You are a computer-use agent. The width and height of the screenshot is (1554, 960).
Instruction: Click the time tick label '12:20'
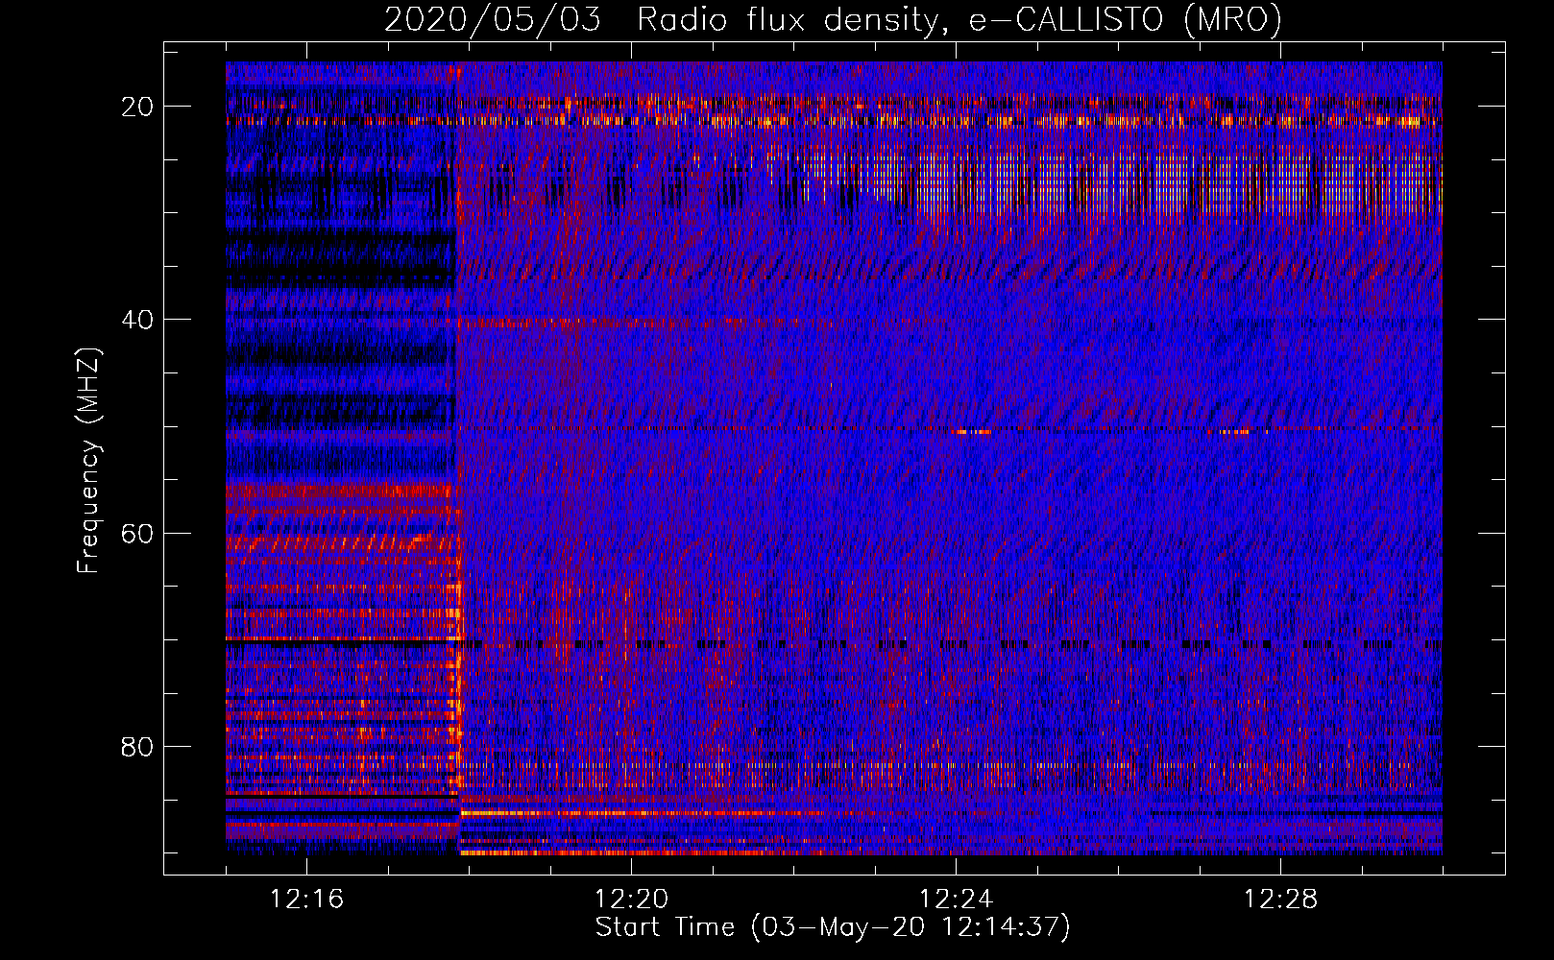point(631,900)
